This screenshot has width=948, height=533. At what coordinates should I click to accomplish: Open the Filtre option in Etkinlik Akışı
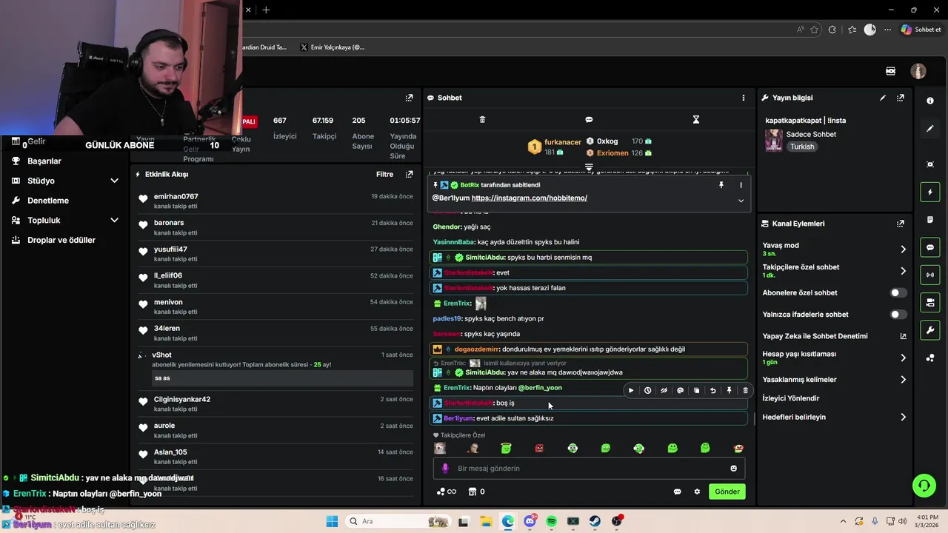[384, 175]
